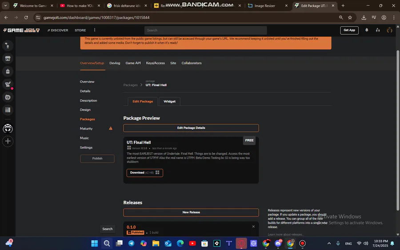Go to the Settings section
Image resolution: width=400 pixels, height=250 pixels.
coord(86,147)
